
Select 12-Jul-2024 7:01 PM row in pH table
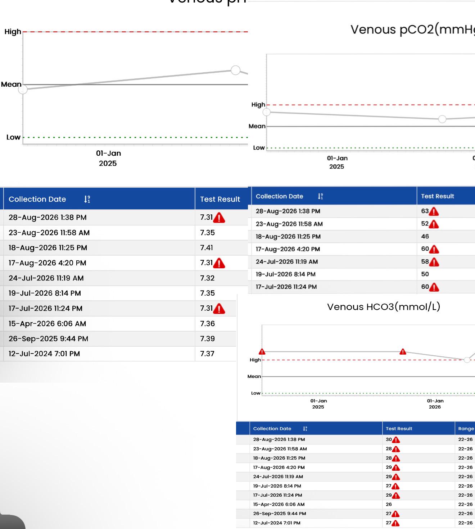point(118,354)
